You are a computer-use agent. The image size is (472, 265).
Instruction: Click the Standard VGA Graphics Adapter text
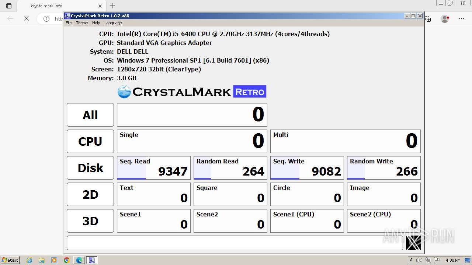point(164,43)
